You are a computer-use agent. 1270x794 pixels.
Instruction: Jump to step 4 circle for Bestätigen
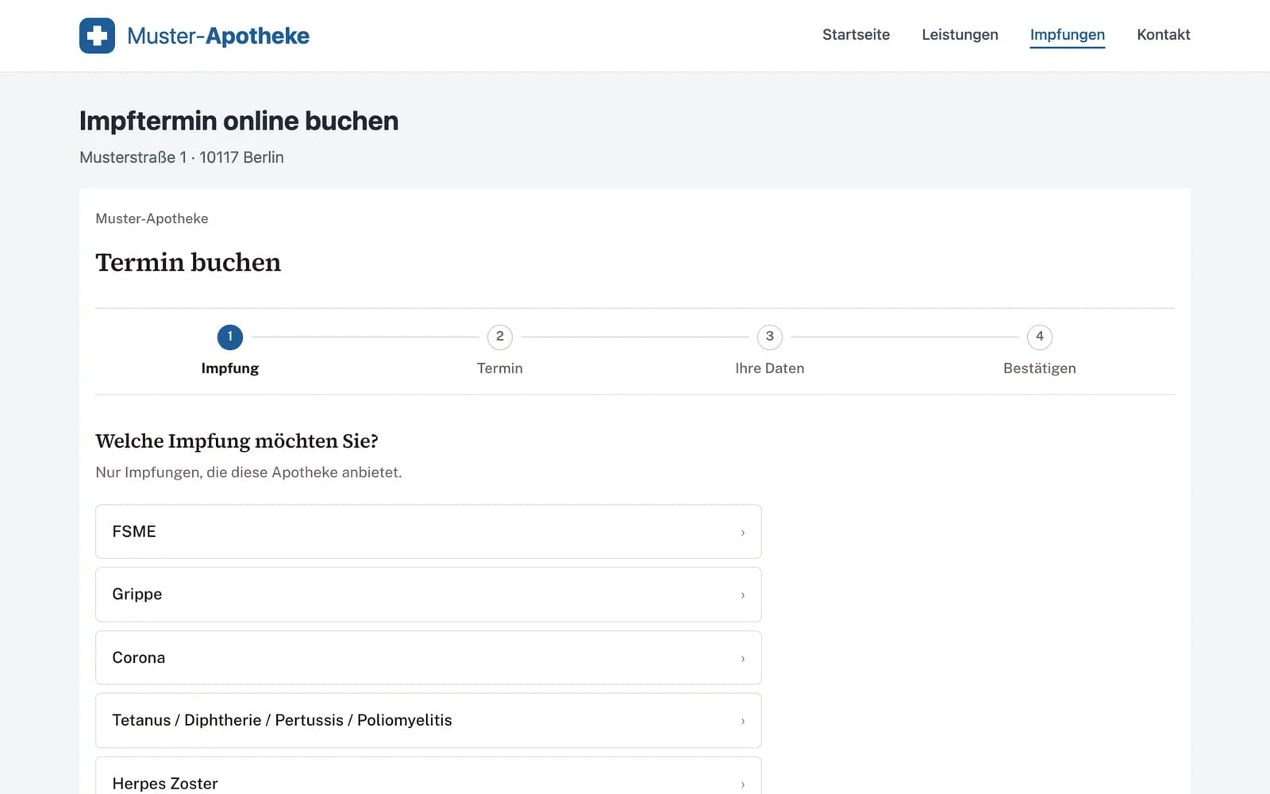click(1040, 337)
